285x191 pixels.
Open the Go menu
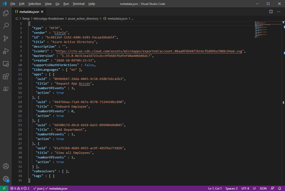pyautogui.click(x=57, y=4)
